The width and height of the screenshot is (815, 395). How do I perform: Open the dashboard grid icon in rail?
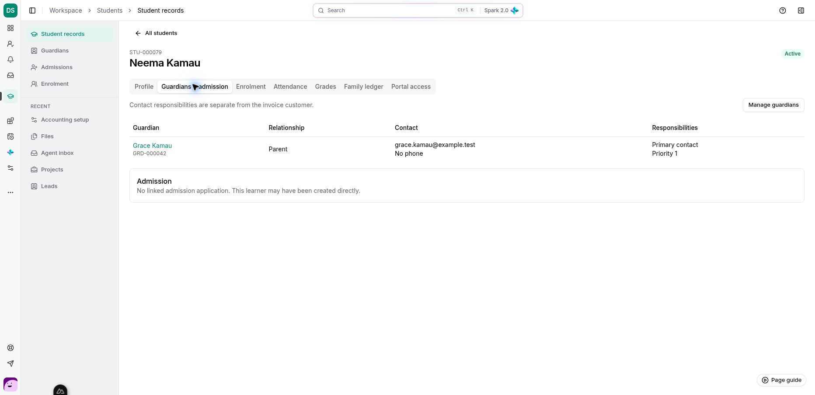pos(10,28)
